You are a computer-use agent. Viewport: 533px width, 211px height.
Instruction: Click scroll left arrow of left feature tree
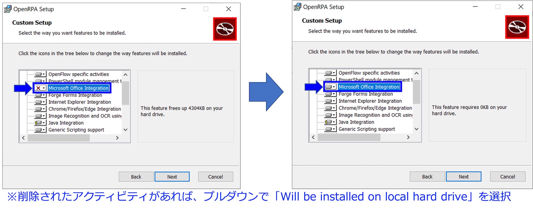(x=23, y=138)
